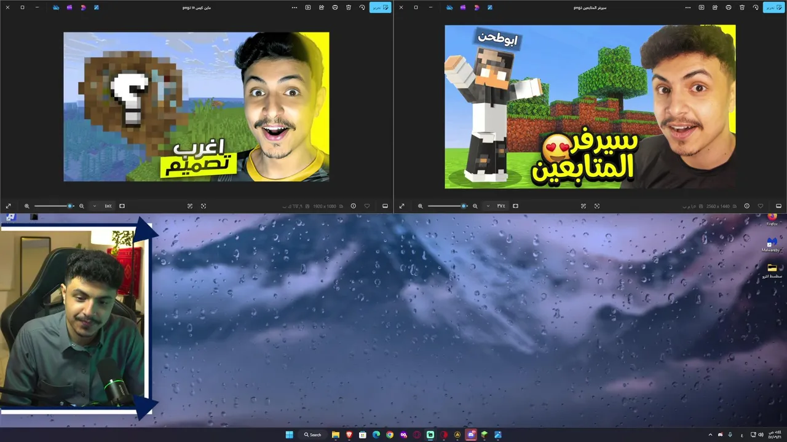
Task: Start slideshow in left Photos window
Action: 308,7
